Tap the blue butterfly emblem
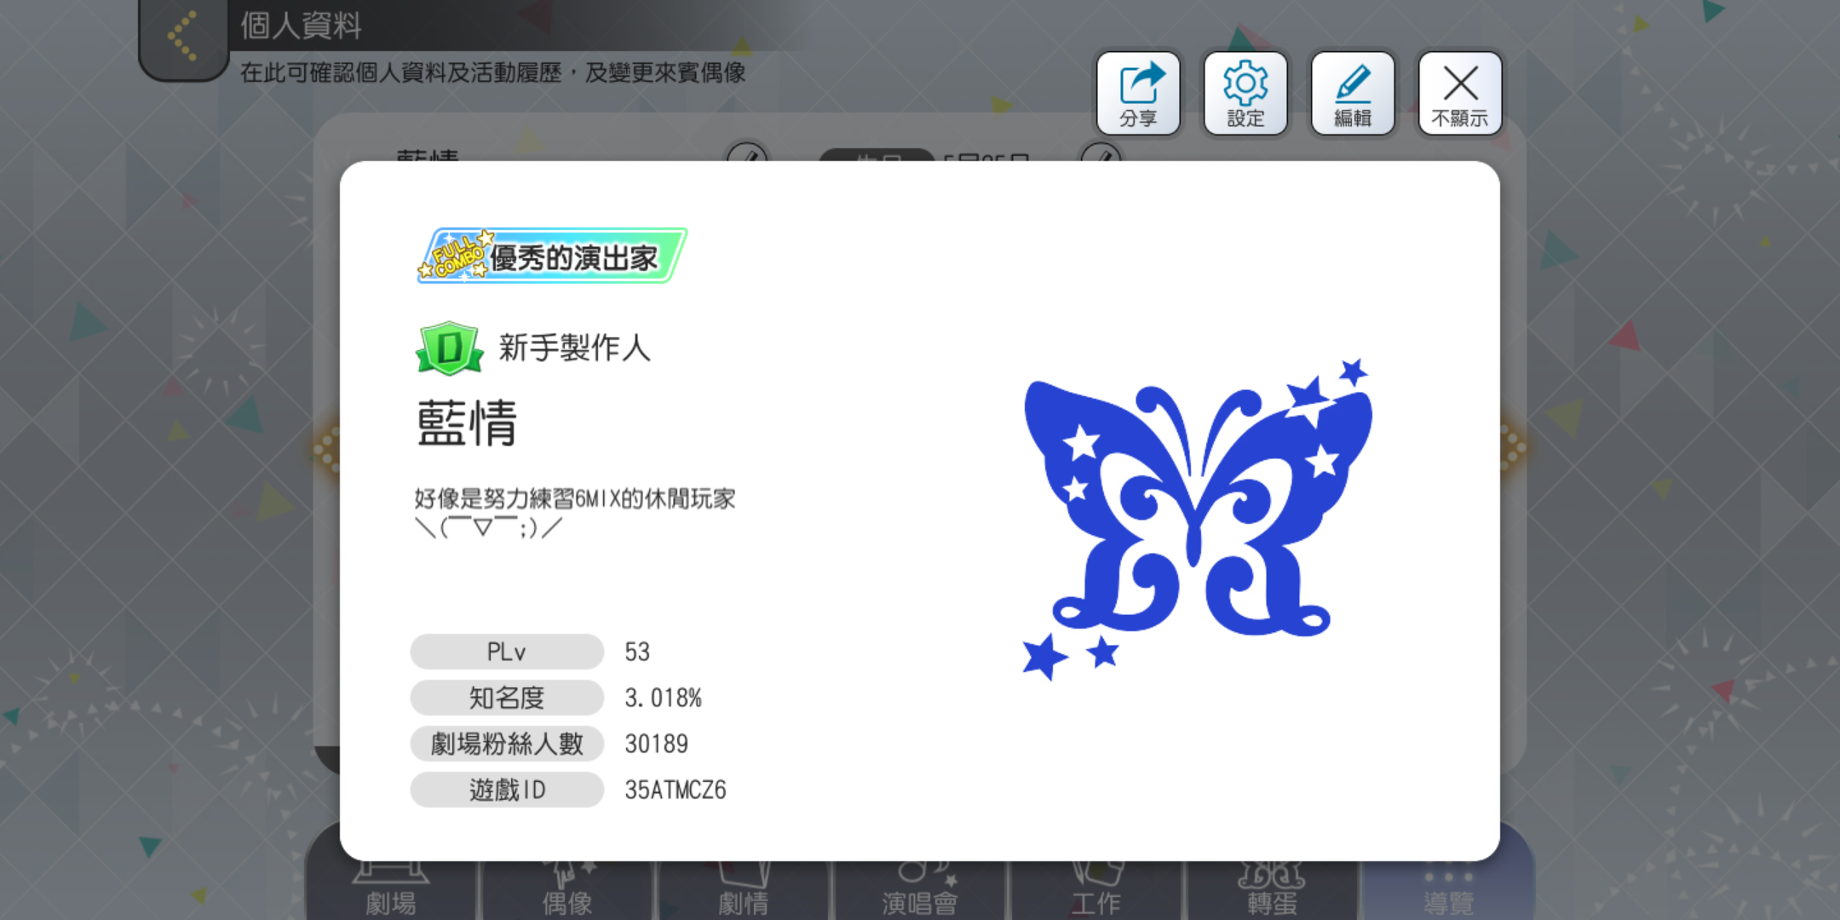This screenshot has height=920, width=1840. (1197, 520)
